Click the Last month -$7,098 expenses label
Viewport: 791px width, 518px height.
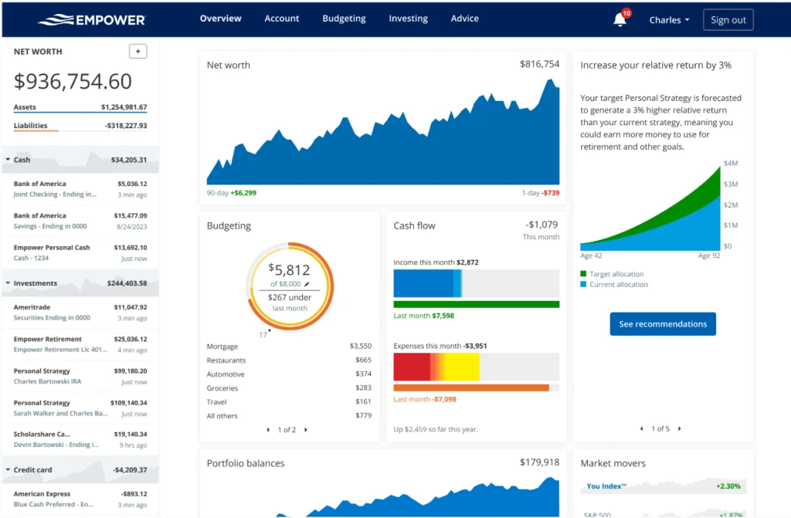pyautogui.click(x=425, y=399)
